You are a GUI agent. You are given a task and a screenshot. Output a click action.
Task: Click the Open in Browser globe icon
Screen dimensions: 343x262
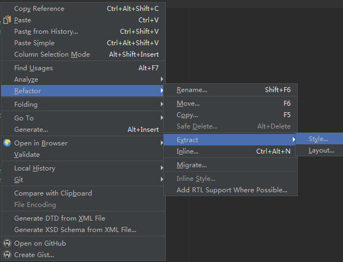(7, 143)
